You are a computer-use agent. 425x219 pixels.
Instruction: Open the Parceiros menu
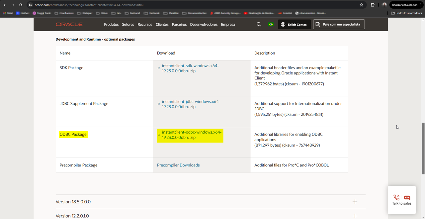pos(179,24)
